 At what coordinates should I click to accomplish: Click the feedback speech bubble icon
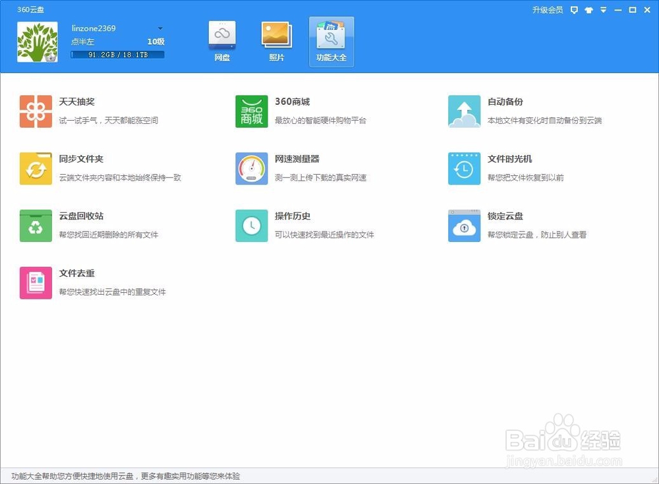(575, 11)
